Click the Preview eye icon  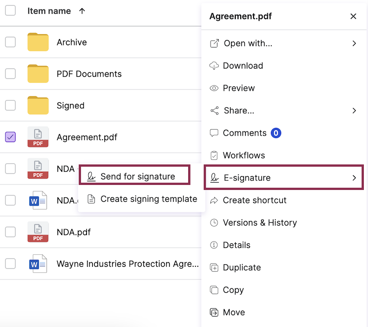[214, 88]
